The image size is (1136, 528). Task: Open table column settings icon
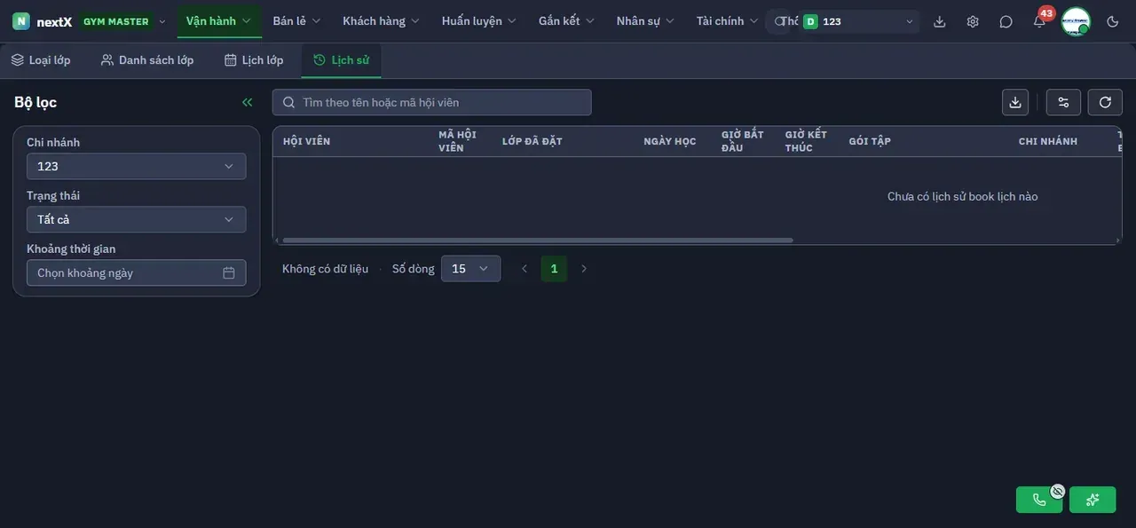click(1063, 102)
